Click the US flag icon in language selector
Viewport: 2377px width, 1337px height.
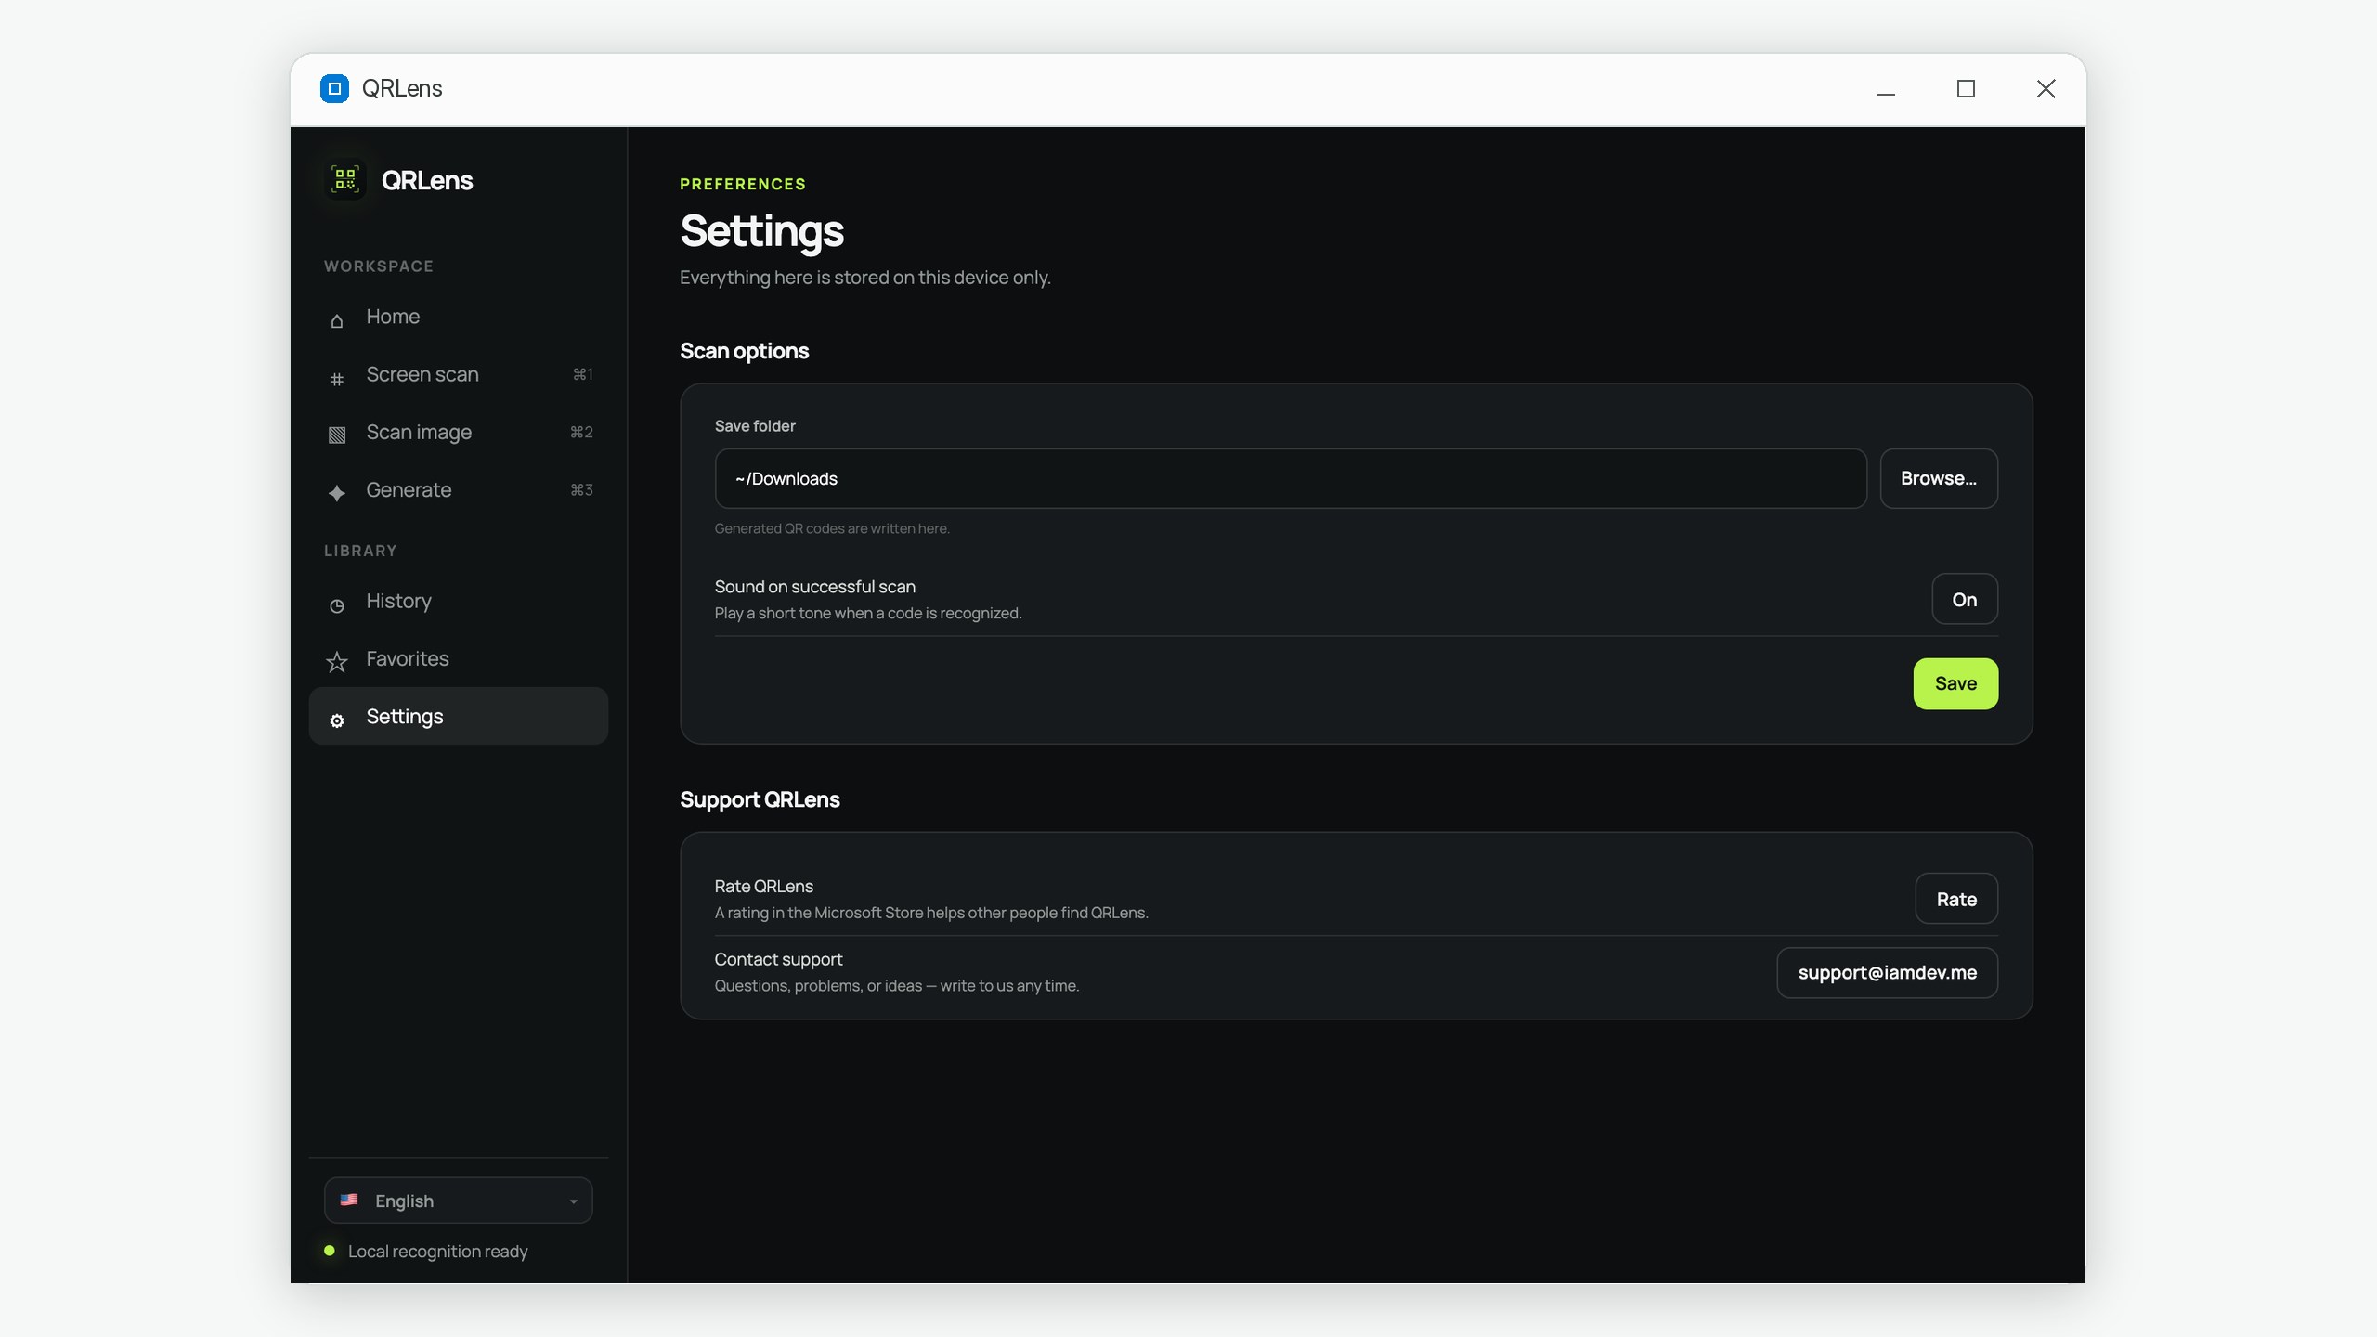(x=349, y=1200)
